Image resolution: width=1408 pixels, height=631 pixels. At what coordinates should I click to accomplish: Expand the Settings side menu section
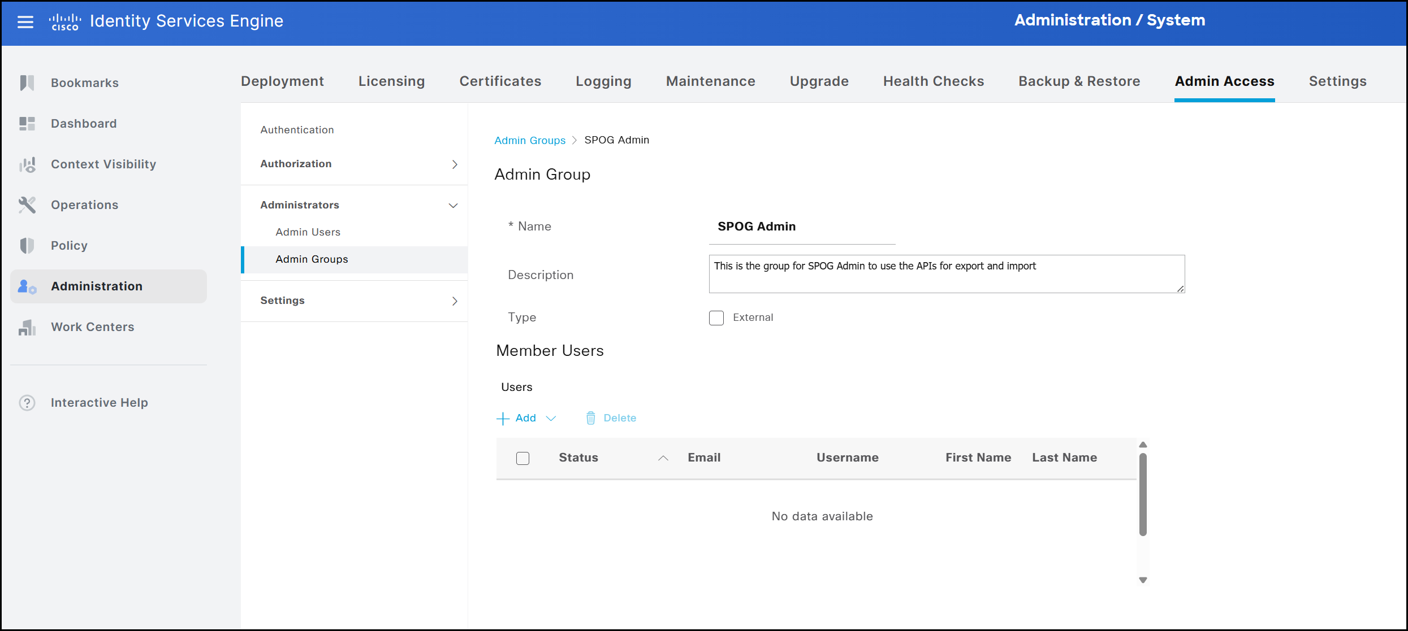click(454, 301)
